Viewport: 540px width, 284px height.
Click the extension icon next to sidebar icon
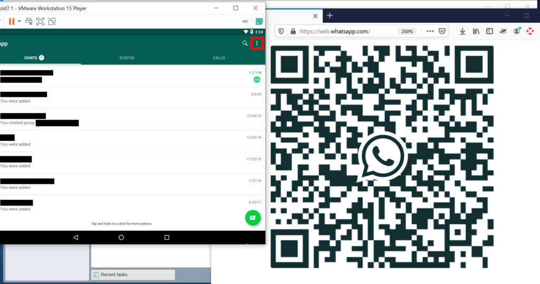click(503, 31)
